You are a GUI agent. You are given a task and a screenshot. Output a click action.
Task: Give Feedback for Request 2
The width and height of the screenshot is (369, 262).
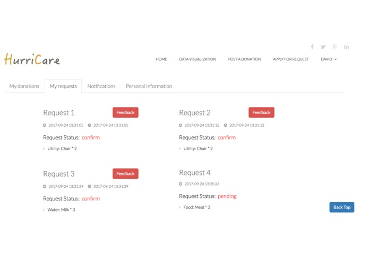tap(261, 112)
